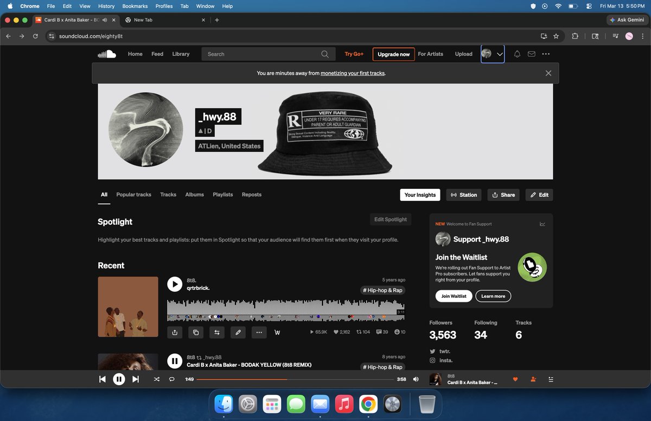Focus the Search field
Screen dimensions: 651x421
pyautogui.click(x=269, y=54)
